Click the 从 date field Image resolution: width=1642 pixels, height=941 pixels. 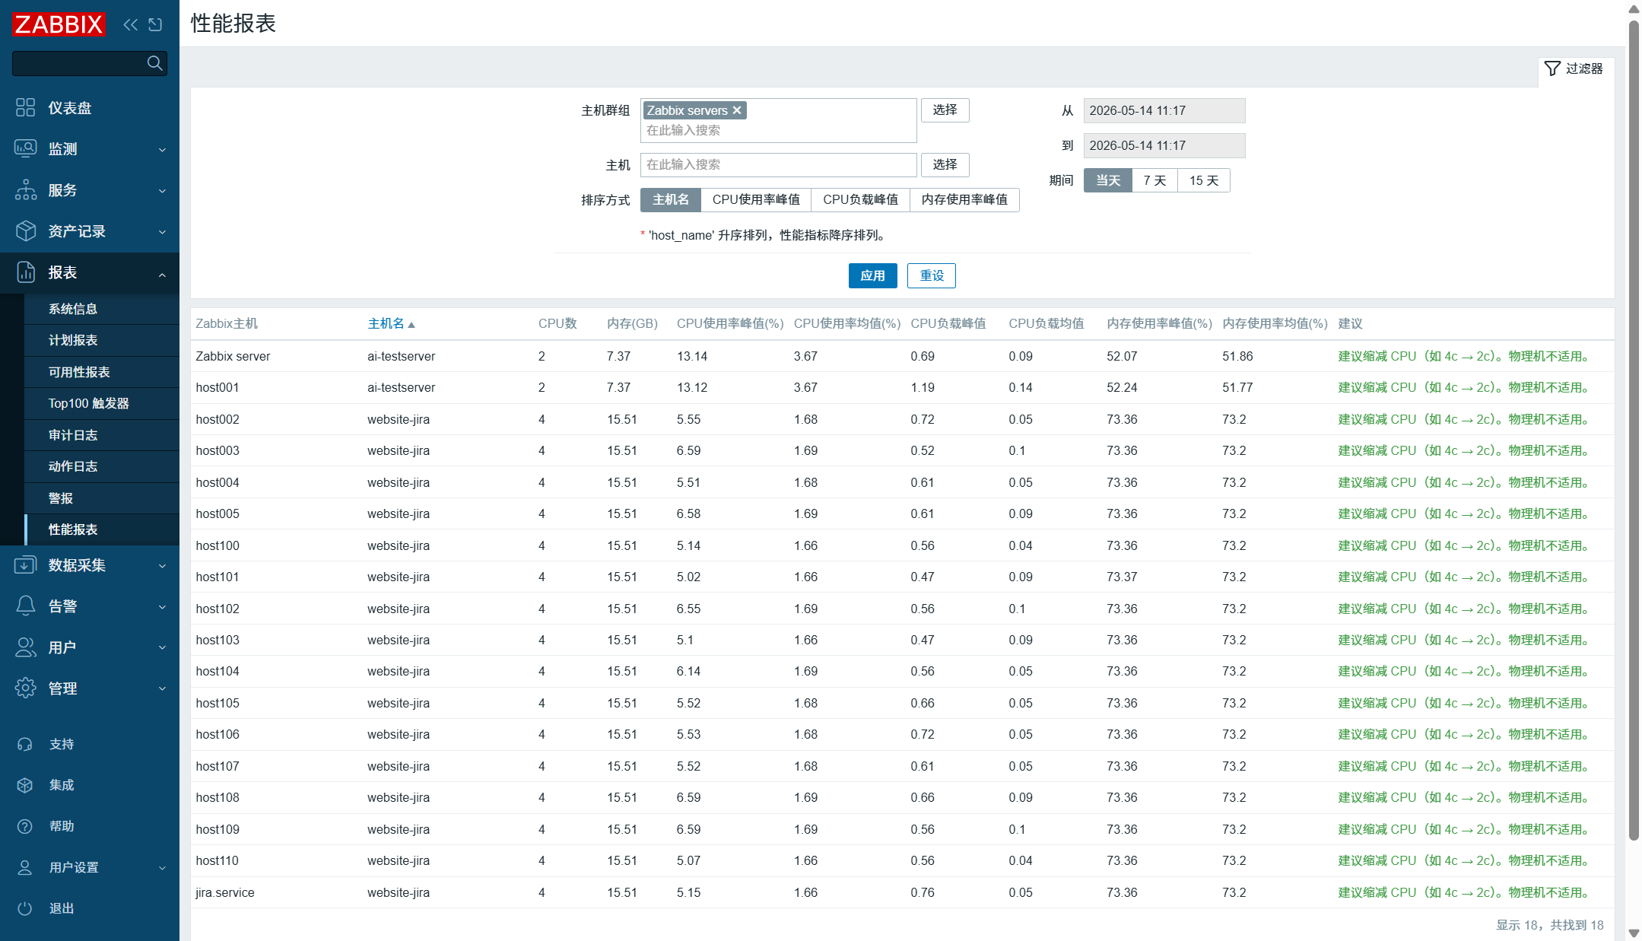1164,110
